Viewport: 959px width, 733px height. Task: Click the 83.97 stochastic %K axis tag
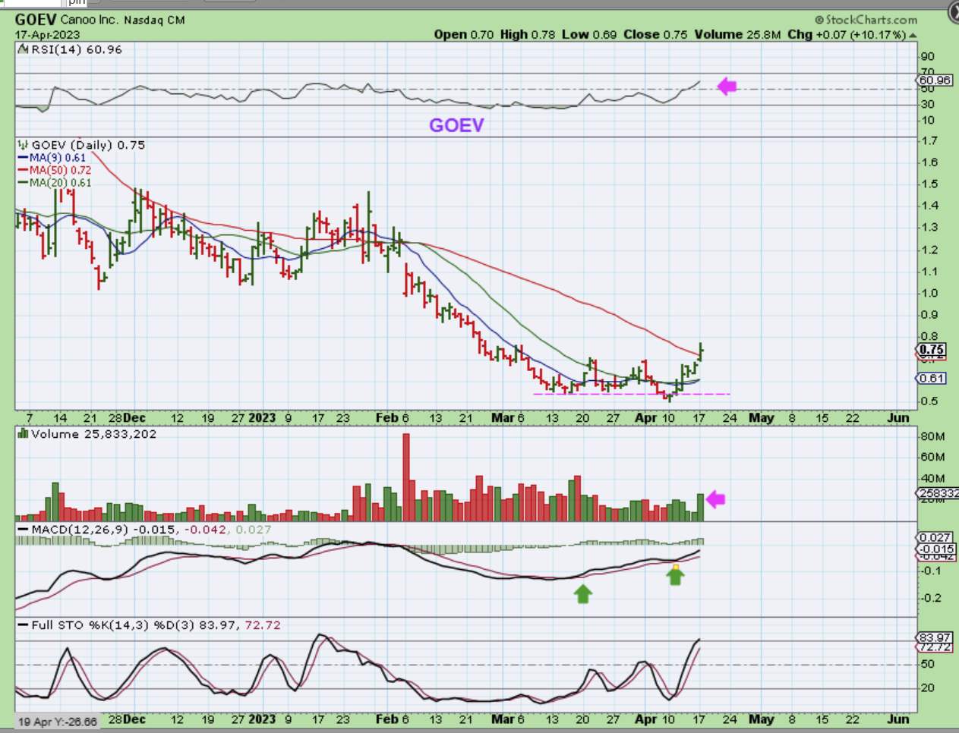tap(935, 637)
